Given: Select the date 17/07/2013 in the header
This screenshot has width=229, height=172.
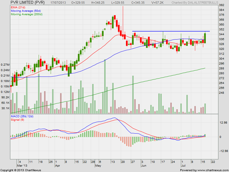Looking at the screenshot, I should click(x=58, y=3).
